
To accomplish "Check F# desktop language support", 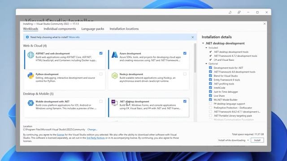I will [x=210, y=104].
